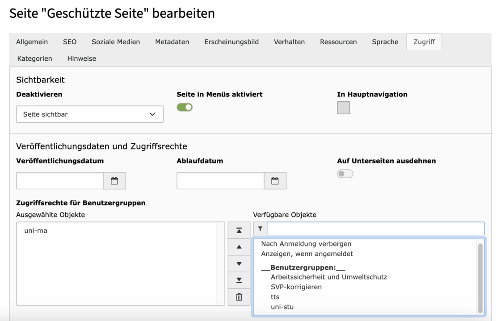This screenshot has height=321, width=496.
Task: Open the 'Seite sichtbar' dropdown
Action: 90,114
